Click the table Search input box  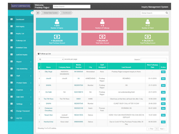pos(154,60)
